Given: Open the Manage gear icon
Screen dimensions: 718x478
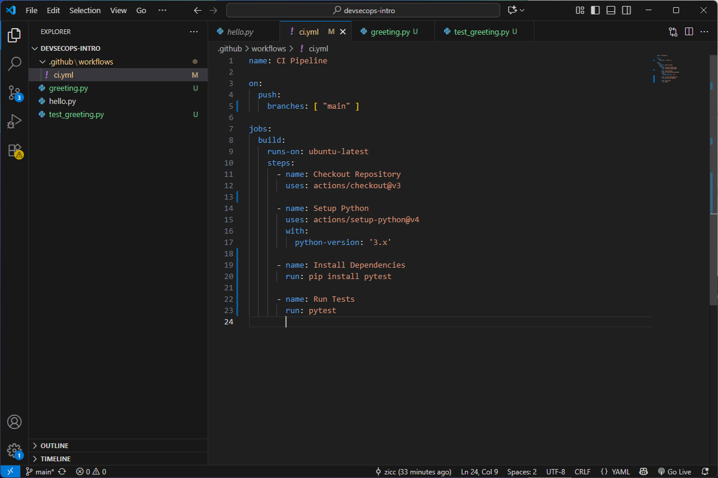Looking at the screenshot, I should pos(14,451).
